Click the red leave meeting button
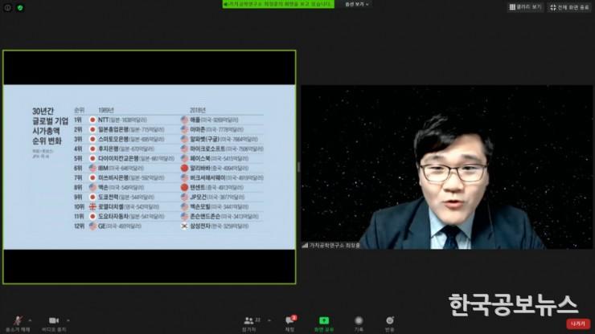This screenshot has height=334, width=595. tap(578, 324)
